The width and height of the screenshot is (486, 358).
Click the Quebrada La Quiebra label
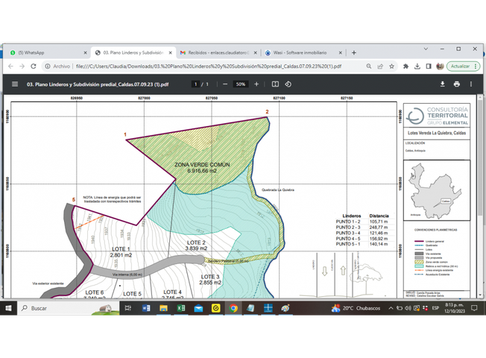(278, 190)
